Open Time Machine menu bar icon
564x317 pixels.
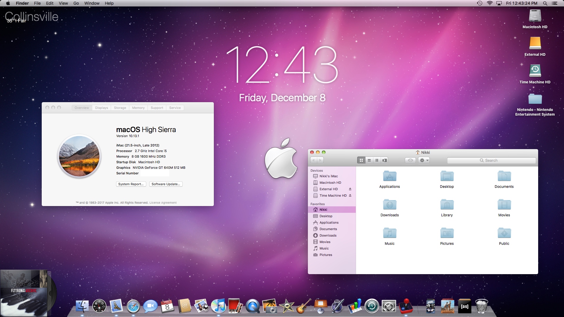[x=479, y=3]
